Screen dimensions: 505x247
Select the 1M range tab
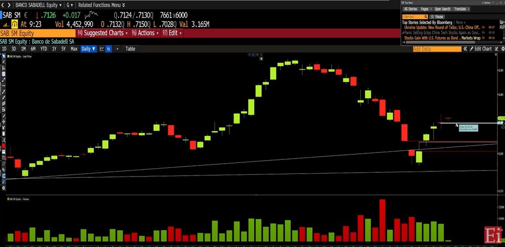coord(23,49)
